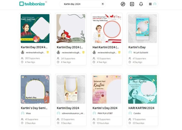
Task: Open the notifications bell
Action: pyautogui.click(x=141, y=4)
